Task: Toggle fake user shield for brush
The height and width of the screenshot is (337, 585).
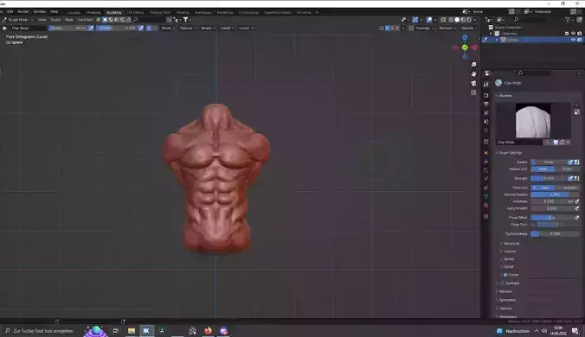Action: coord(556,143)
